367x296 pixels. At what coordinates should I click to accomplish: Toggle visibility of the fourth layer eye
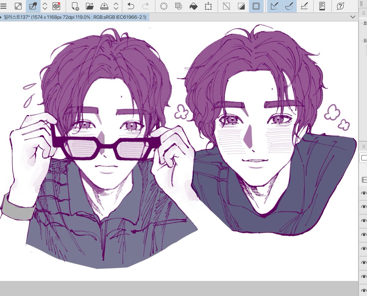coord(364,235)
